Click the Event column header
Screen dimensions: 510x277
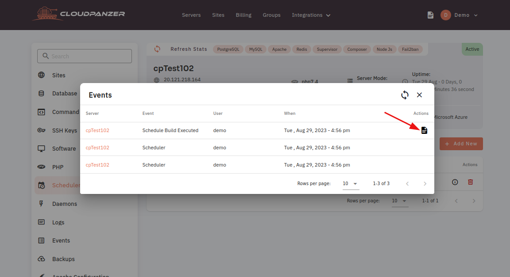[148, 114]
